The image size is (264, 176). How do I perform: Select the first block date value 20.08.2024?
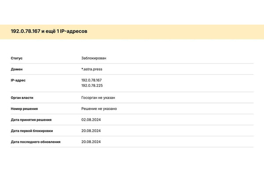coord(91,131)
